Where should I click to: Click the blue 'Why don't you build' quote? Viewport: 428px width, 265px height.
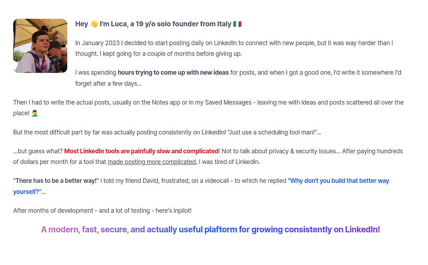338,181
